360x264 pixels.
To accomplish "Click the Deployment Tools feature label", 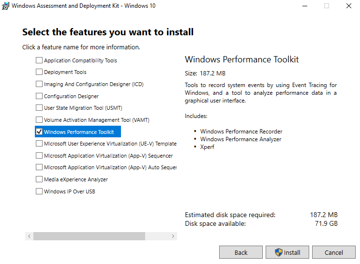I will coord(65,73).
